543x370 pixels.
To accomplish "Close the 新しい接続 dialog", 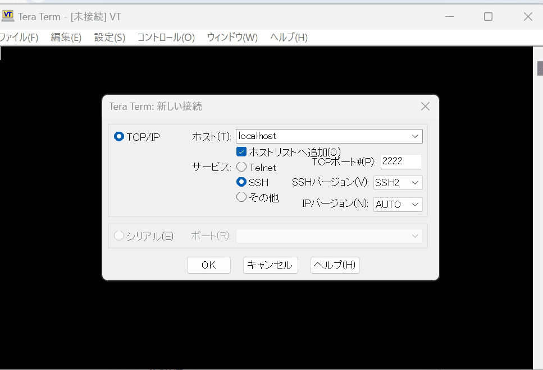I will (x=425, y=106).
